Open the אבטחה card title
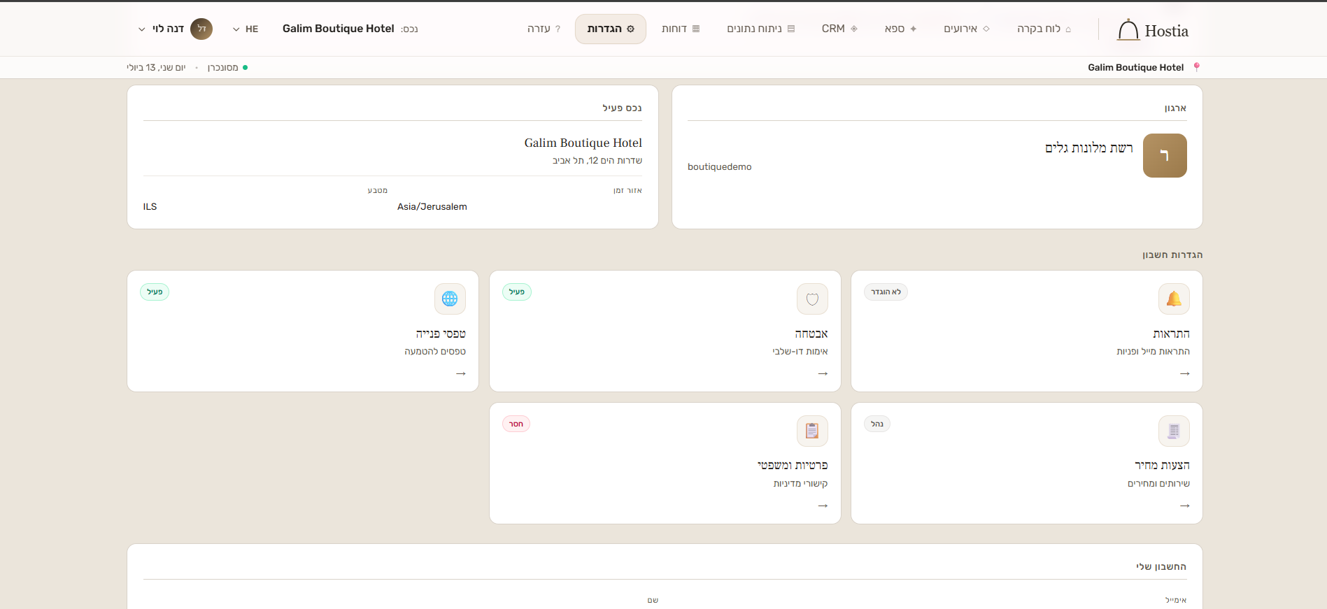 811,334
